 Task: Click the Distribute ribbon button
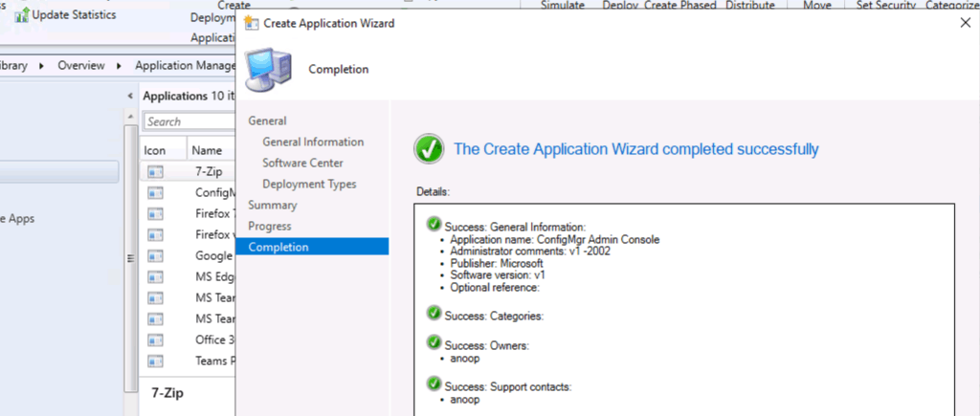750,5
